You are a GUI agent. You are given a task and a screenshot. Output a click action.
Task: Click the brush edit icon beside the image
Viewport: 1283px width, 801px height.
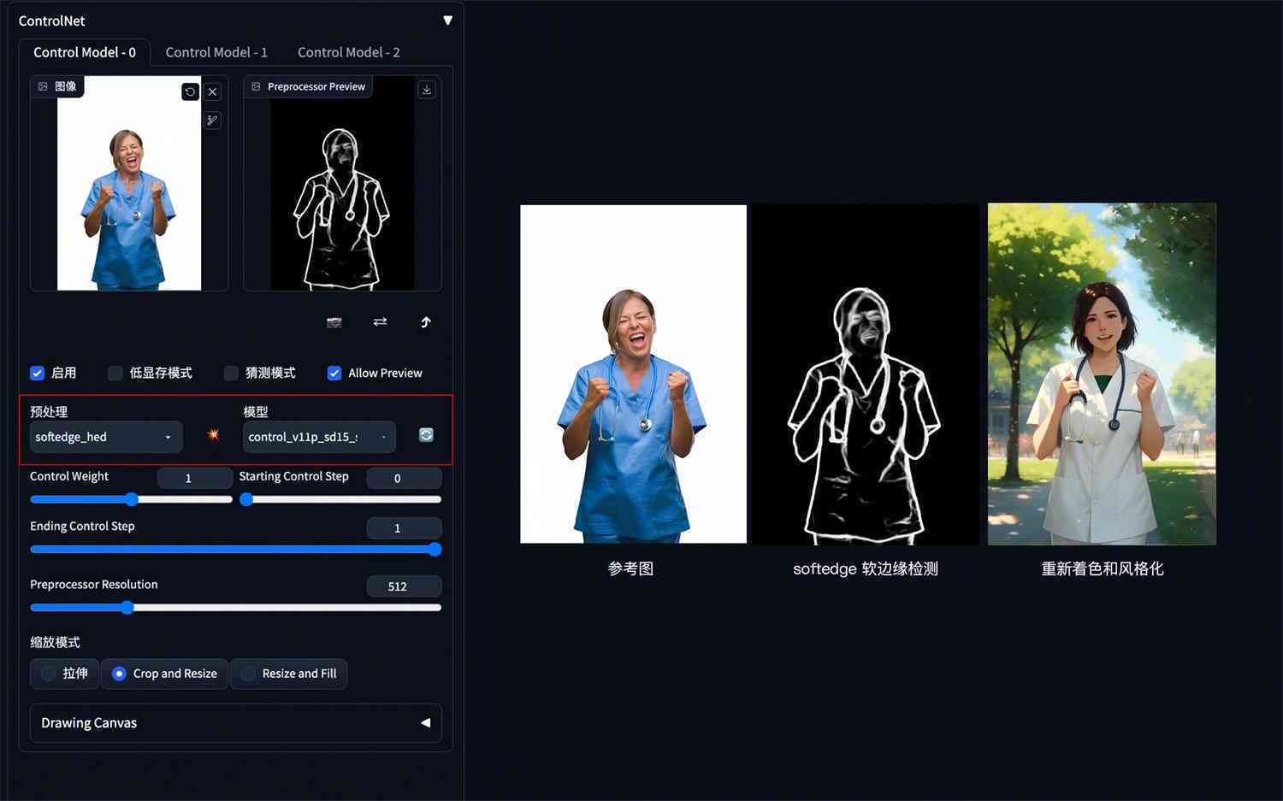click(x=213, y=120)
